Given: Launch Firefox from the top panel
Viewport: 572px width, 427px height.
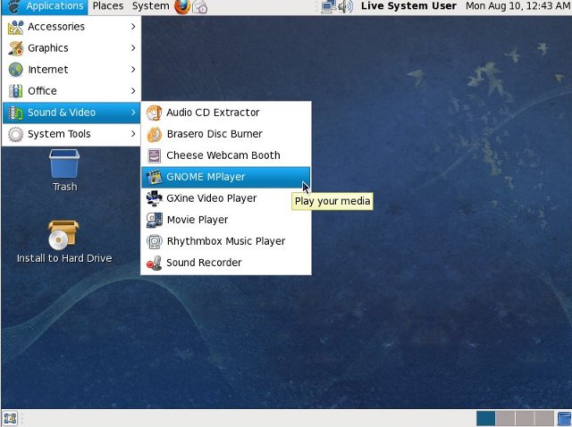Looking at the screenshot, I should click(182, 6).
